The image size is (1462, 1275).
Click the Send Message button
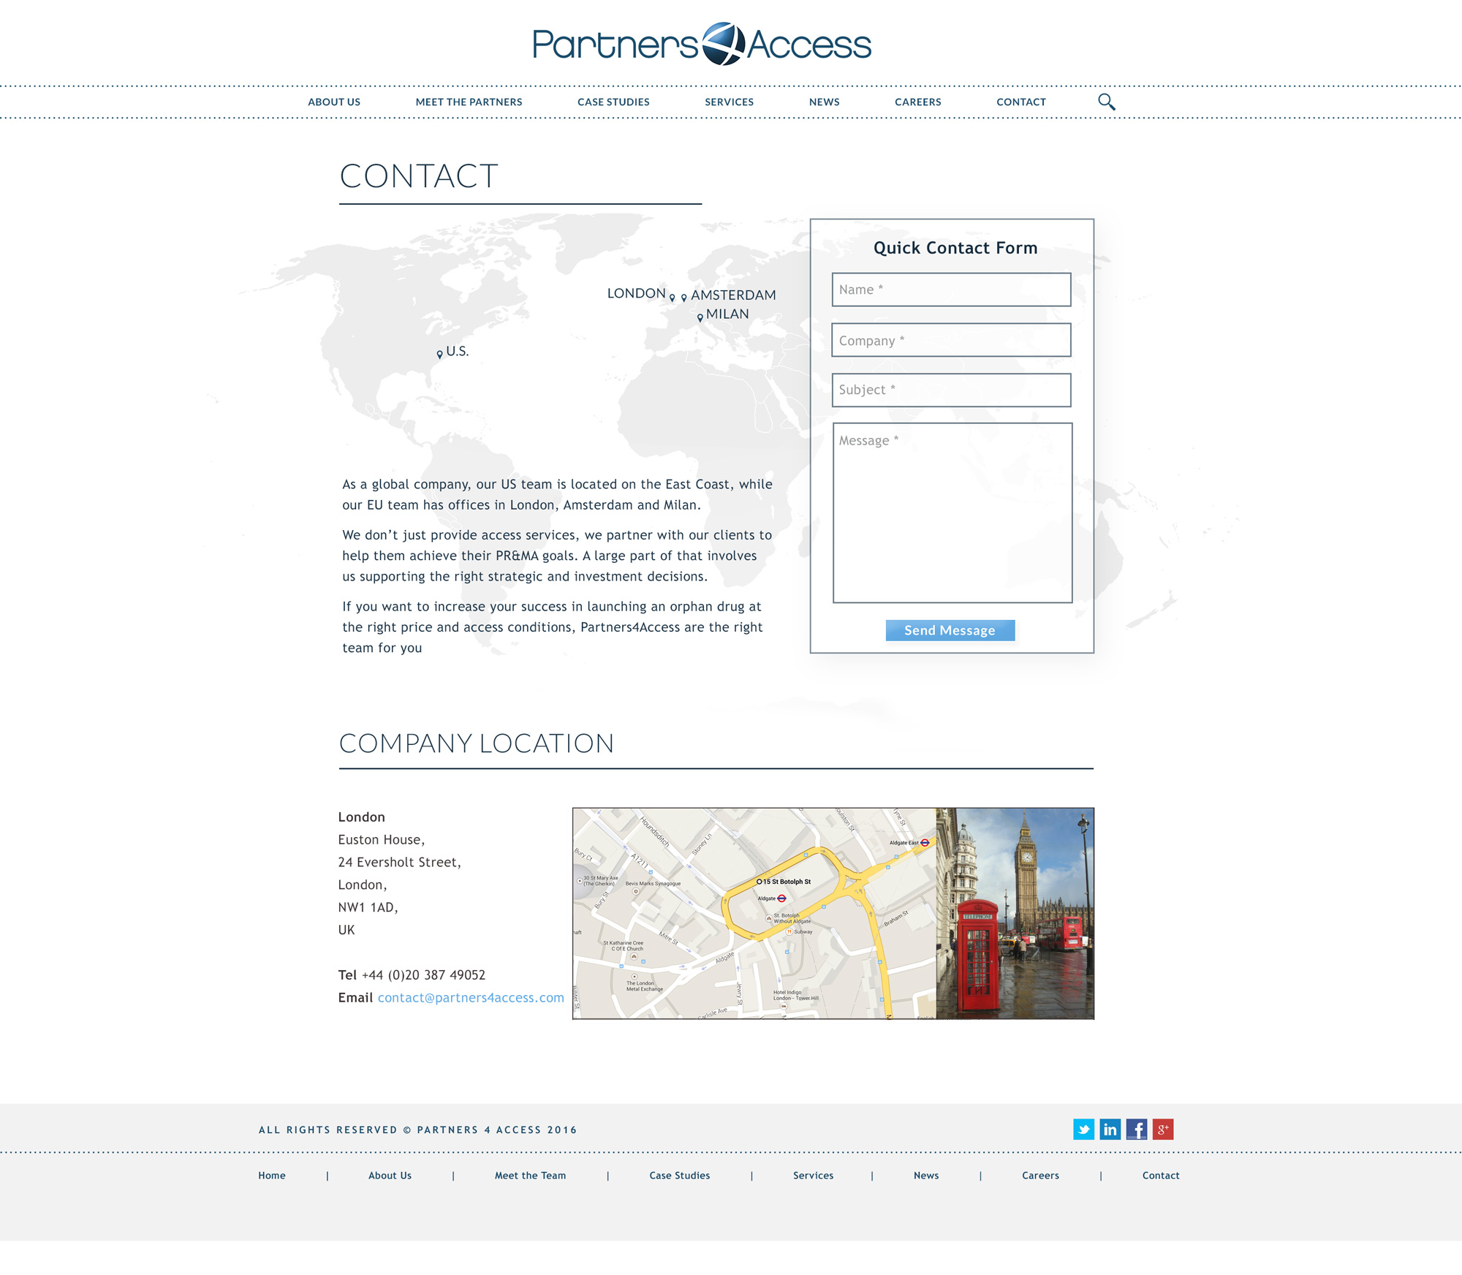tap(950, 630)
